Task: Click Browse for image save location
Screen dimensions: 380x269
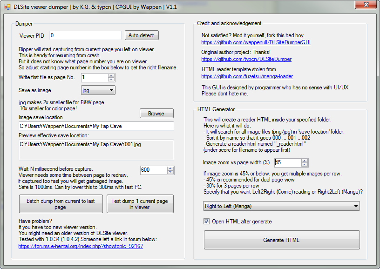Action: (156, 113)
